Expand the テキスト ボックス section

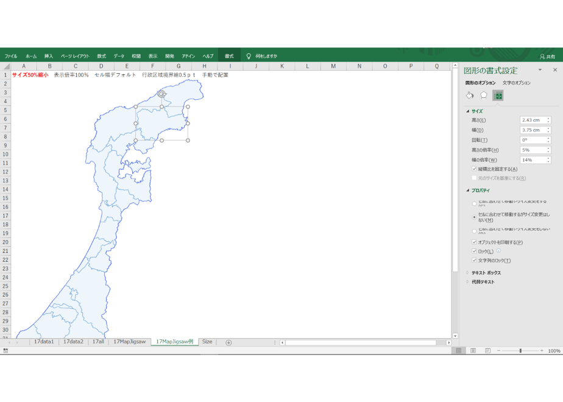pyautogui.click(x=467, y=273)
